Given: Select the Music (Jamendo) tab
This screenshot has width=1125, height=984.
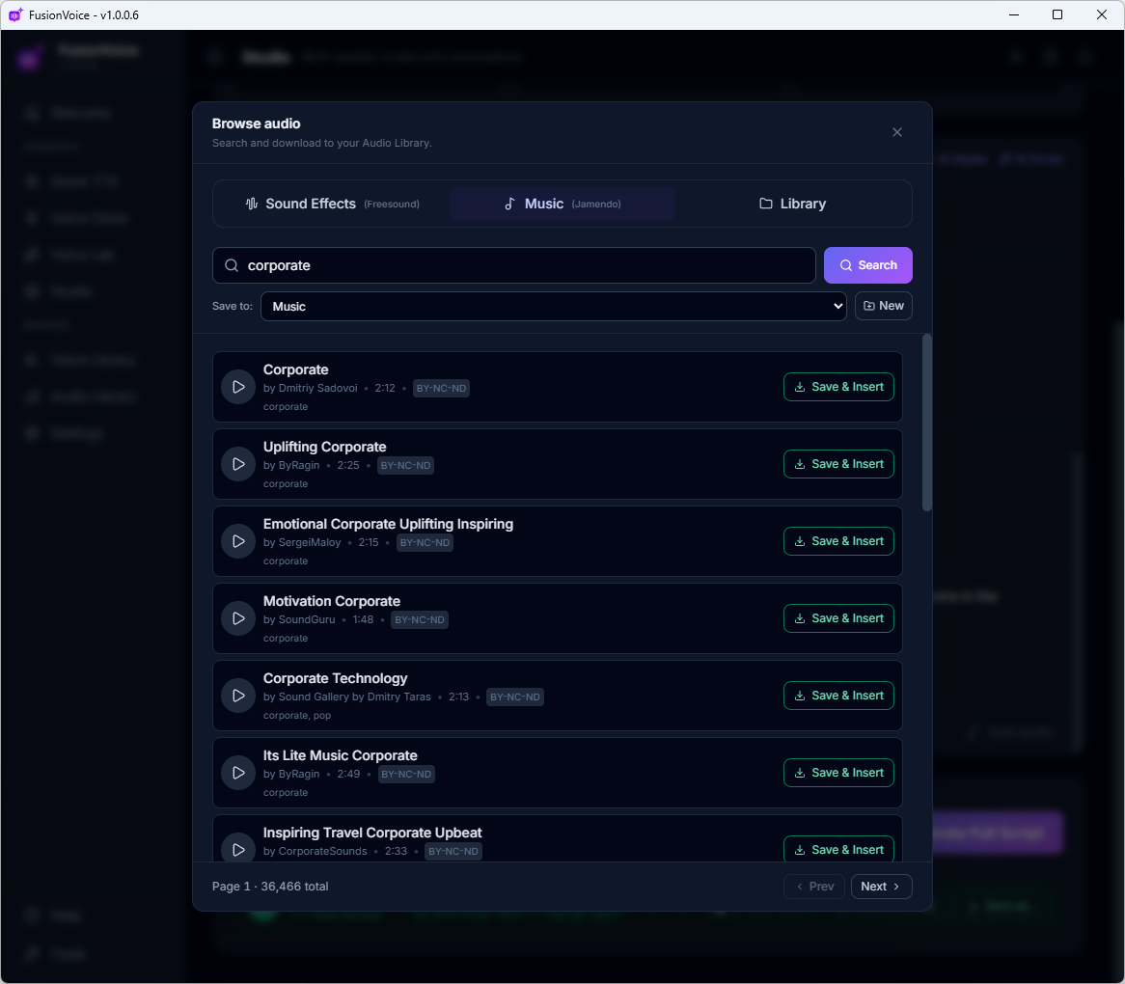Looking at the screenshot, I should [x=562, y=204].
